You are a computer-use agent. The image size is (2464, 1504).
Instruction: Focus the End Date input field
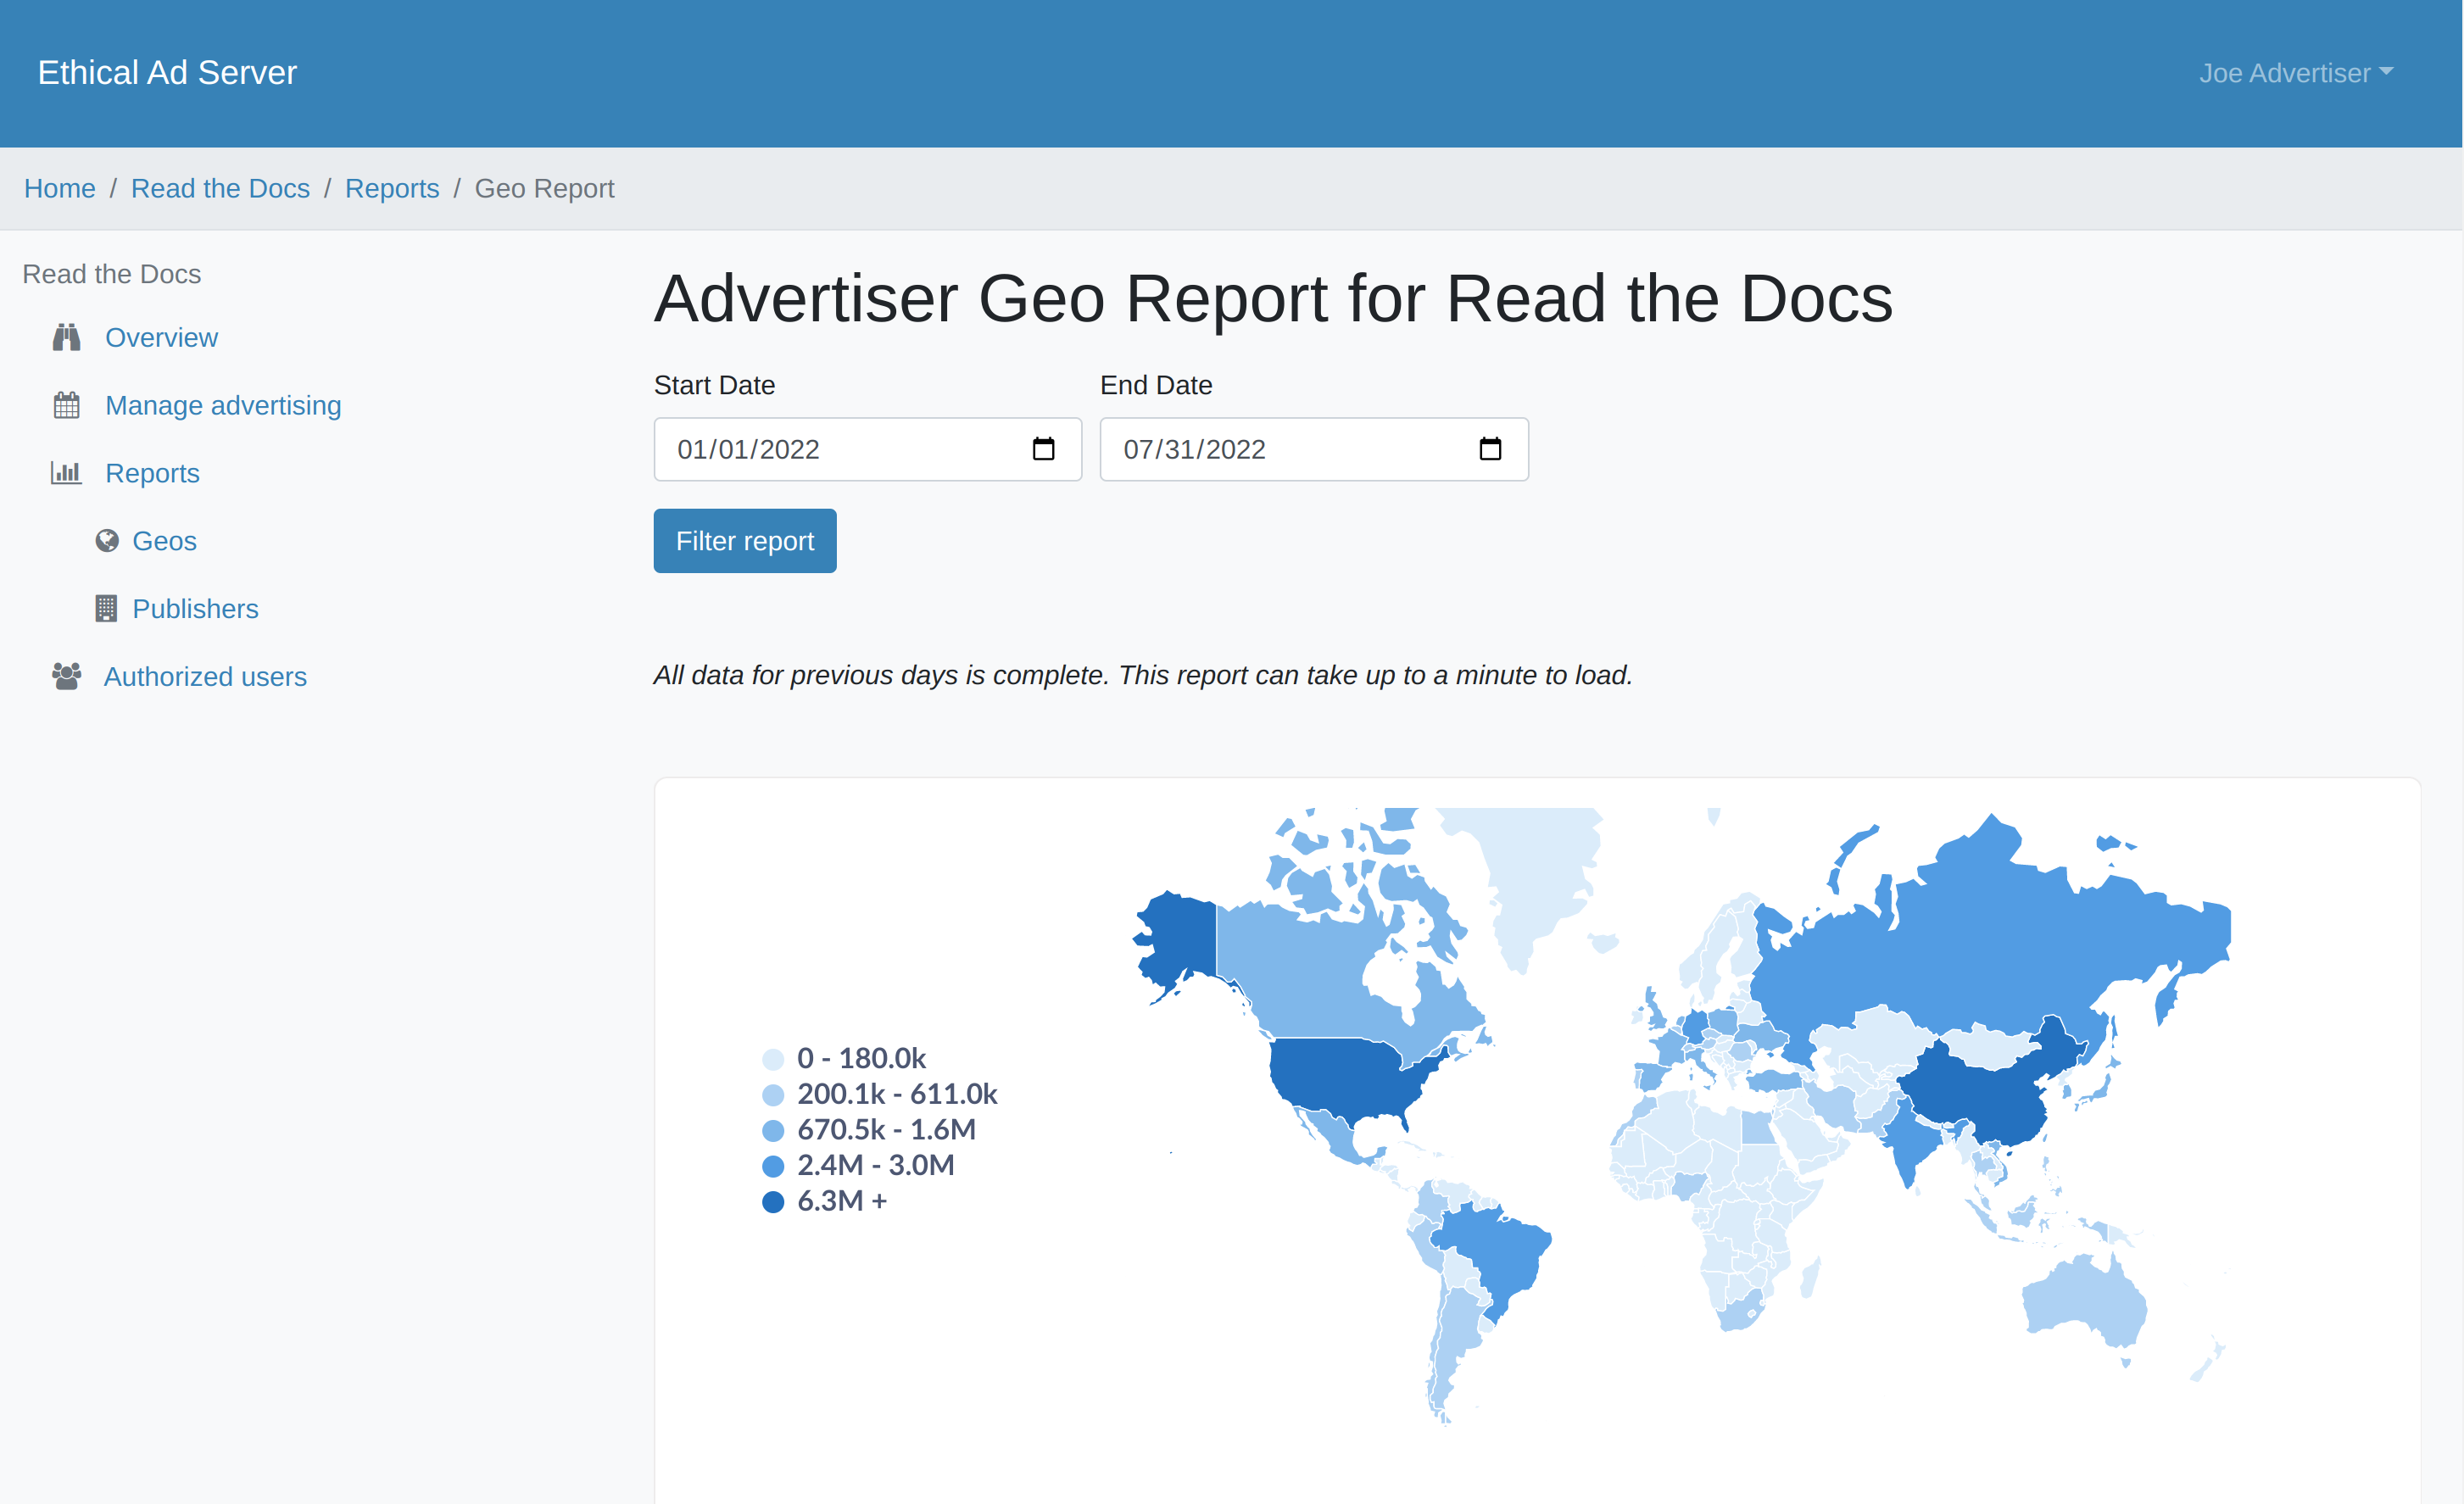pos(1314,449)
